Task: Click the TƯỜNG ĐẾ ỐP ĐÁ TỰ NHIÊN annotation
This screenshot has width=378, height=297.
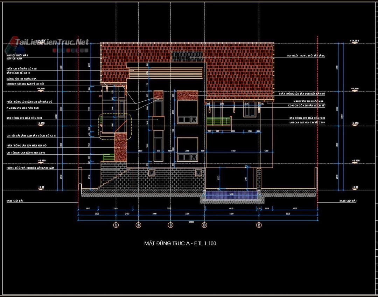Action: click(x=30, y=168)
